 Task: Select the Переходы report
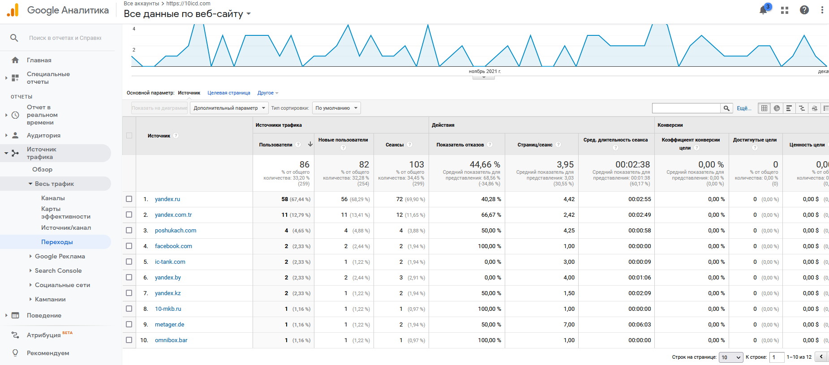click(x=57, y=242)
